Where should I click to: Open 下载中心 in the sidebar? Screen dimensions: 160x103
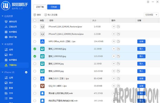11,65
